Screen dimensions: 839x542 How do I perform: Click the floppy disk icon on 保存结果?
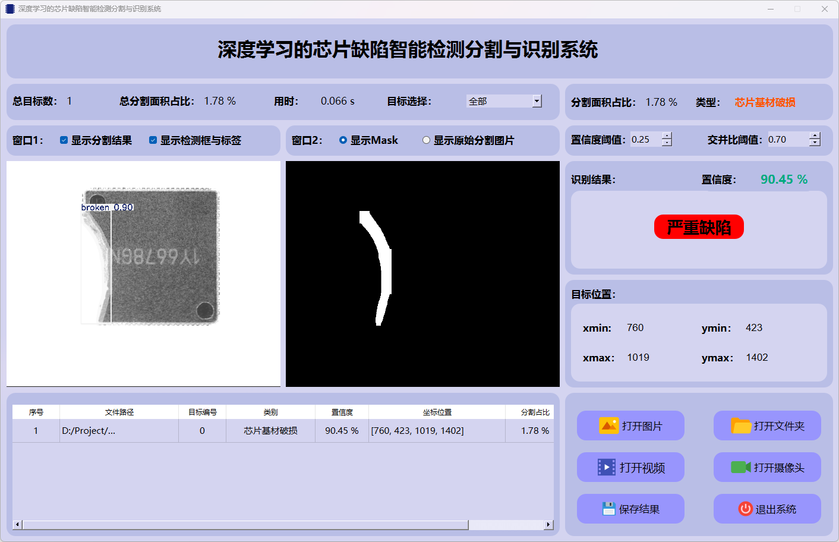[x=608, y=509]
